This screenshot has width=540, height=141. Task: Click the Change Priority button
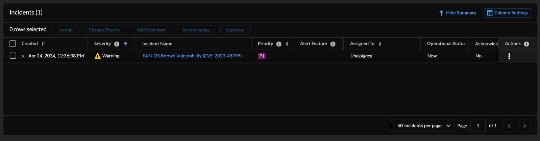point(104,30)
